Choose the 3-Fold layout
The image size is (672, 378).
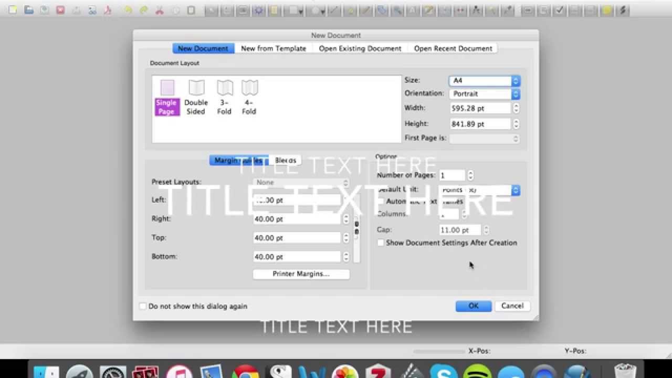[225, 98]
